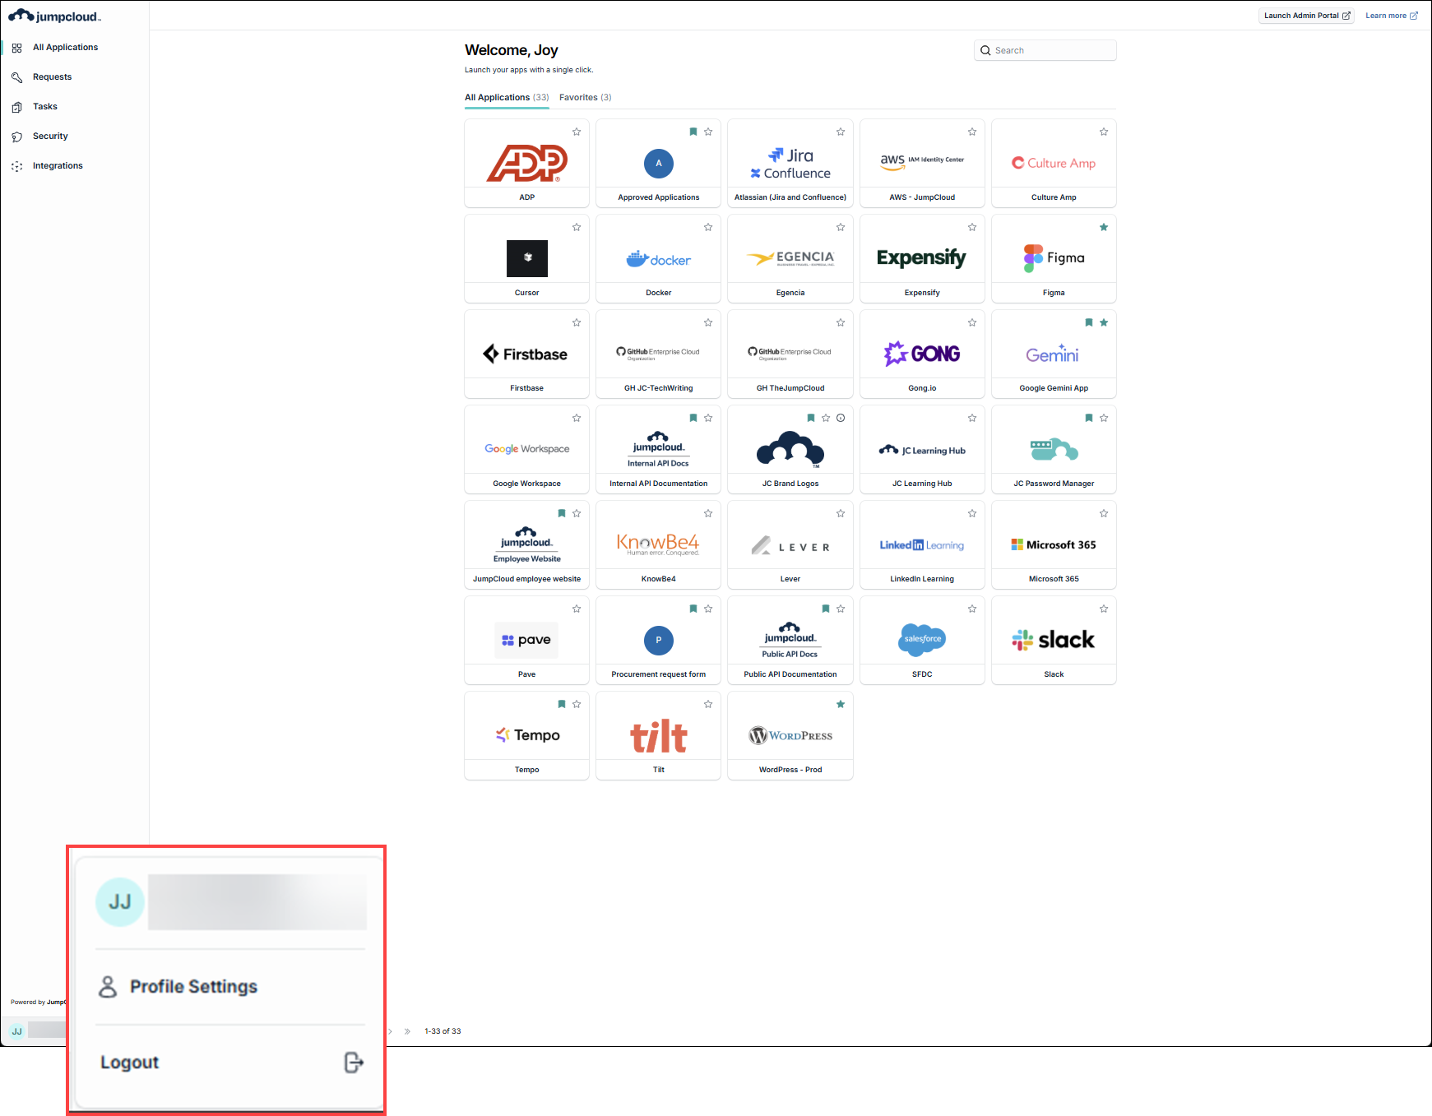The image size is (1432, 1116).
Task: Launch the Firstbase app
Action: point(527,354)
